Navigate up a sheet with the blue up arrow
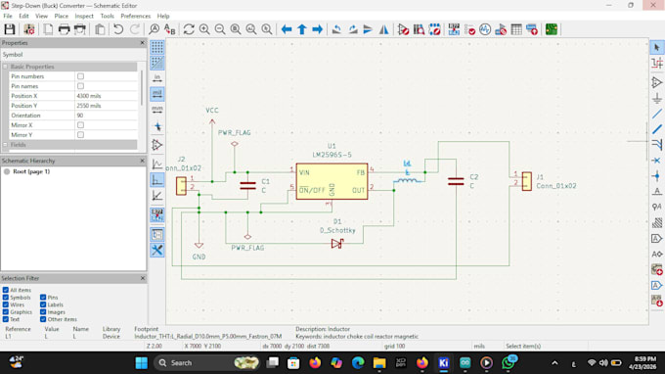Image resolution: width=665 pixels, height=374 pixels. (302, 29)
